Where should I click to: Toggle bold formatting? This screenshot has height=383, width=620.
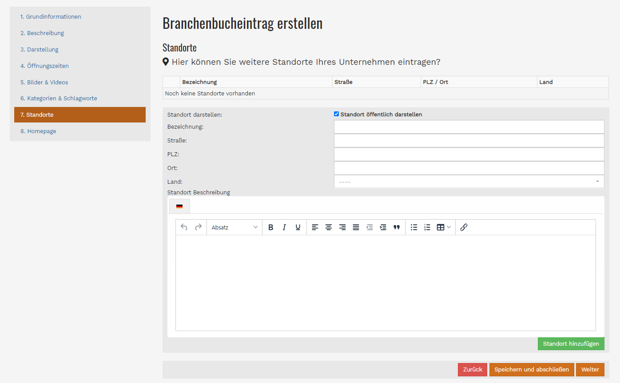point(271,227)
